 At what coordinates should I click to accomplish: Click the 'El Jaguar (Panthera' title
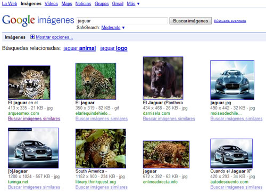pyautogui.click(x=163, y=103)
